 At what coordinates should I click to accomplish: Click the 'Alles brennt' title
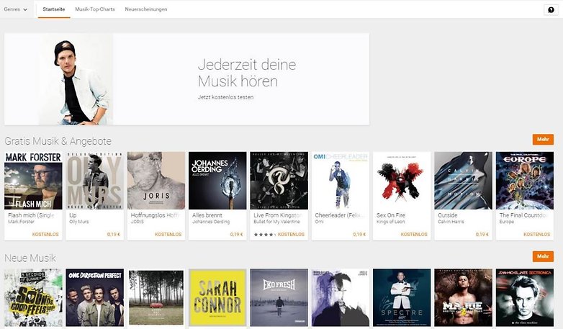(x=207, y=215)
